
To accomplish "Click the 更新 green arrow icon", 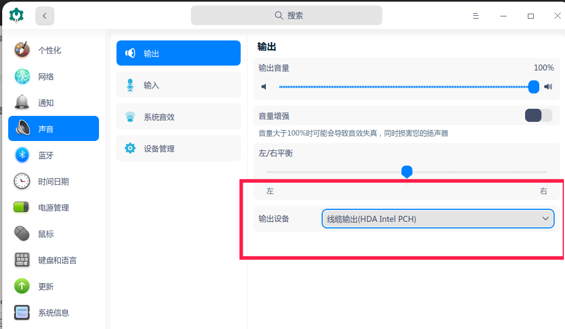I will pyautogui.click(x=22, y=286).
